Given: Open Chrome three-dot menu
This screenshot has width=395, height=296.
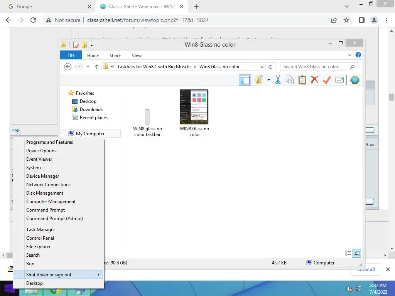Looking at the screenshot, I should tap(387, 20).
